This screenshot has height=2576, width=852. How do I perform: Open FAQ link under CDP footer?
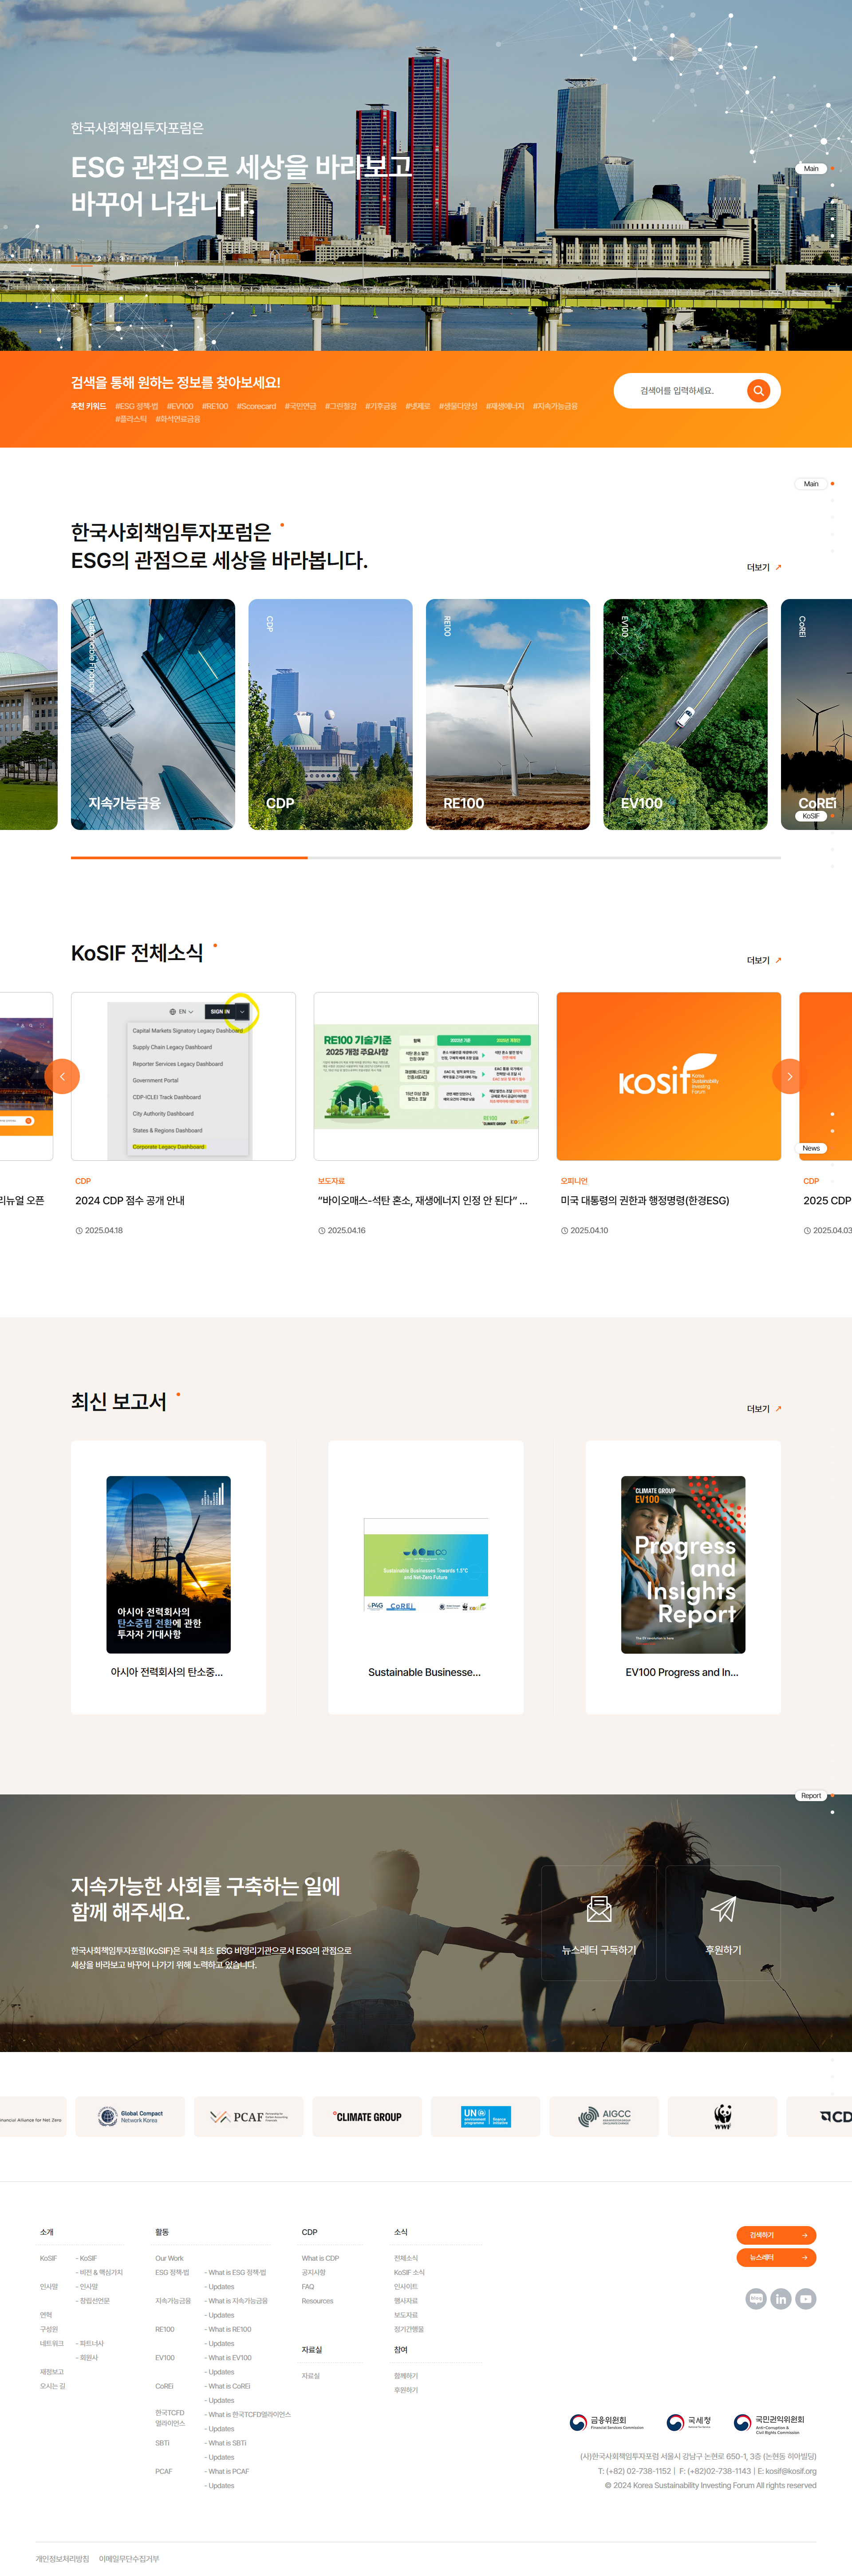[308, 2286]
